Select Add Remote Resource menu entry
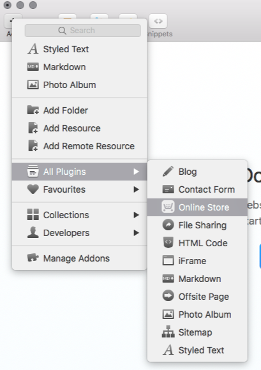Screen dimensions: 261x370 (x=80, y=146)
